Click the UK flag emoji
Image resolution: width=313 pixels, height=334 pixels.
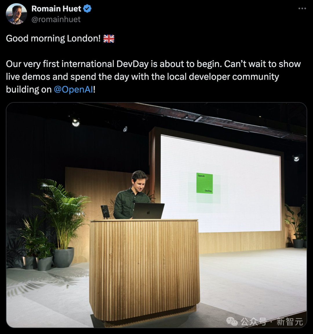[109, 39]
